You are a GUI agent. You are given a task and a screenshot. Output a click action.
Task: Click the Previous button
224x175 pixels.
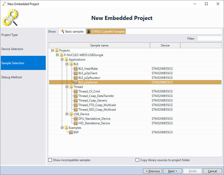click(x=152, y=171)
